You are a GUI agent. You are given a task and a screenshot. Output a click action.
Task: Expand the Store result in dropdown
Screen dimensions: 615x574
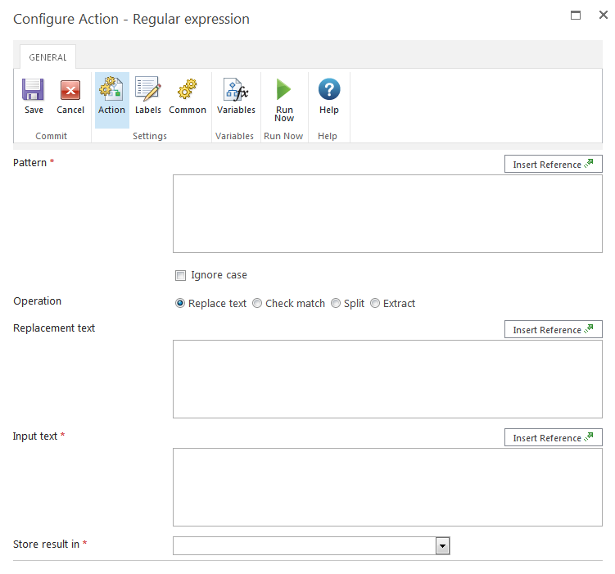click(442, 546)
